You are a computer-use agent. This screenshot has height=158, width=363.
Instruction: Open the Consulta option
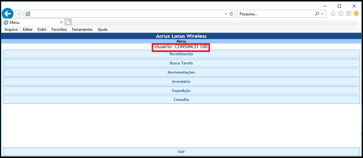pyautogui.click(x=181, y=100)
